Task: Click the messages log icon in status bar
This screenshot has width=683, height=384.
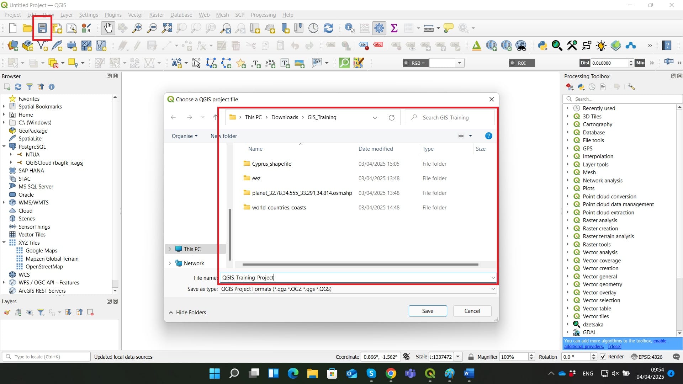Action: (x=676, y=357)
